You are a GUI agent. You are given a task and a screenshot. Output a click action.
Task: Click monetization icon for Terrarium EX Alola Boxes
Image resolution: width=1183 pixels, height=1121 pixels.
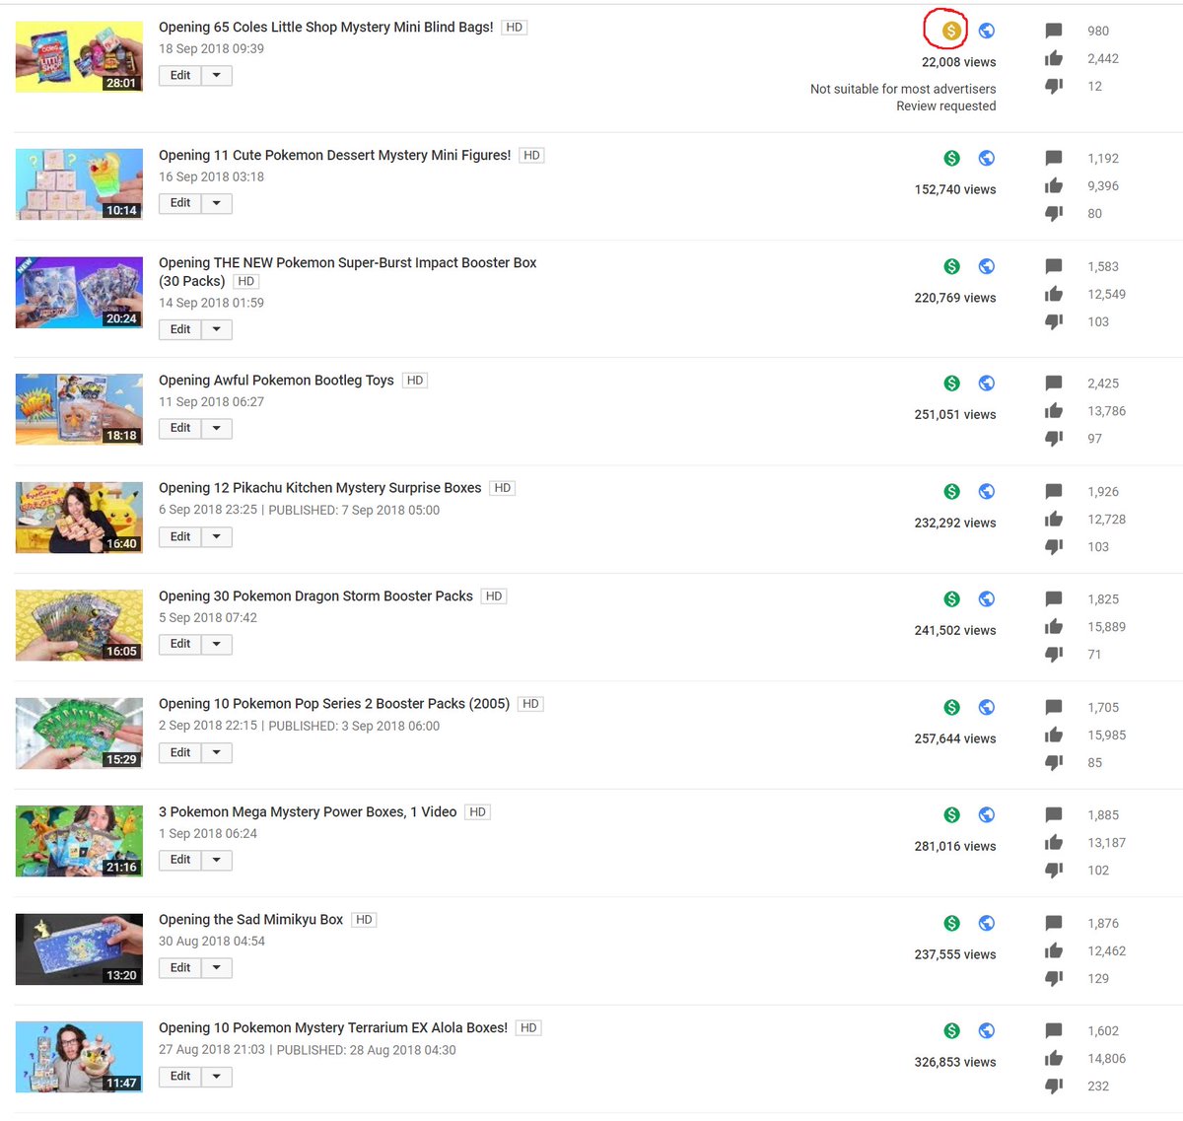951,1030
